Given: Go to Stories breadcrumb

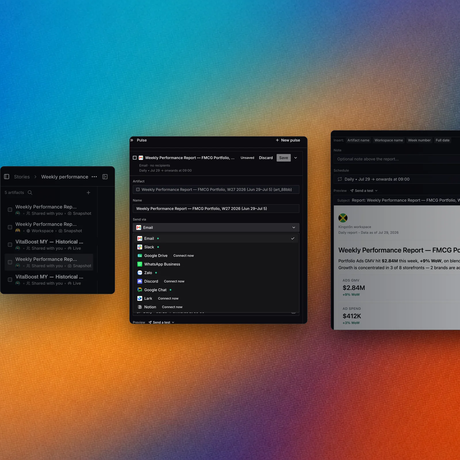Looking at the screenshot, I should [x=22, y=177].
